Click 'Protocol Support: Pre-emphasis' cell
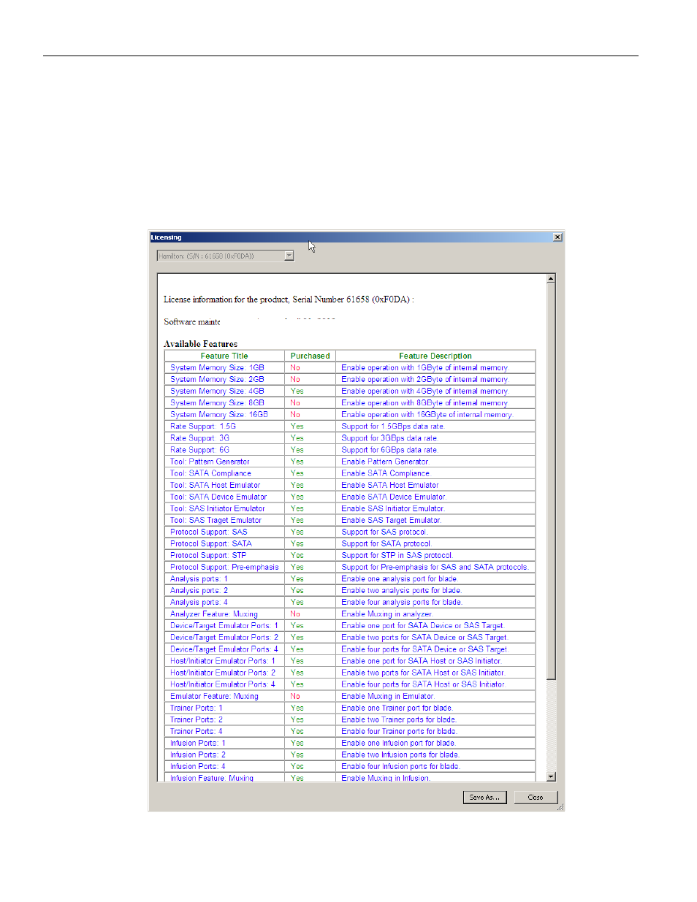This screenshot has width=697, height=902. tap(224, 567)
